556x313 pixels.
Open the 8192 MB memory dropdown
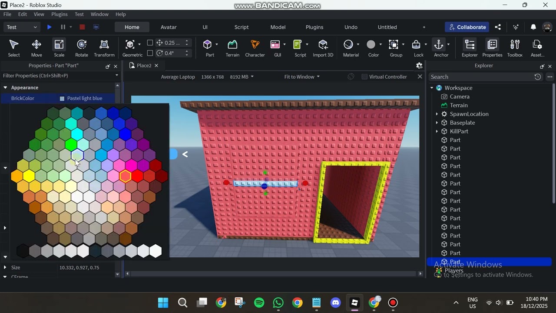(242, 77)
